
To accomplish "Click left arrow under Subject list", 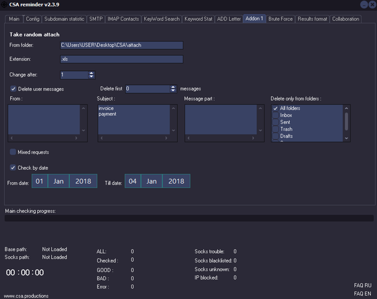I will [x=102, y=138].
